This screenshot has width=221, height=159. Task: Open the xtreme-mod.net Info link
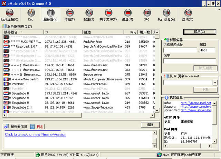196,103
